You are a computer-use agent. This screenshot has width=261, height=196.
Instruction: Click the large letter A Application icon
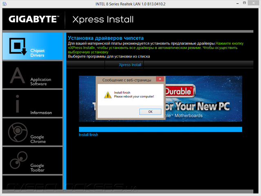[x=17, y=75]
